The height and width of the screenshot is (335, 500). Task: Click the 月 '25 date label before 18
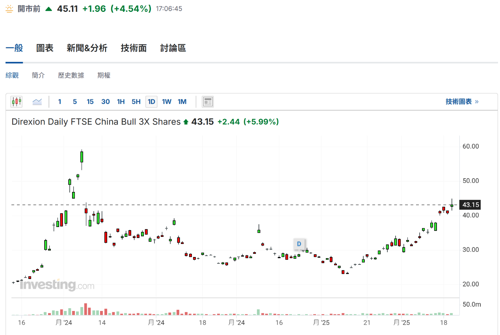tap(402, 323)
